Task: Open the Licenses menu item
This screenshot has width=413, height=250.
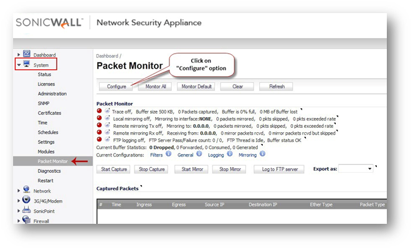Action: point(46,84)
